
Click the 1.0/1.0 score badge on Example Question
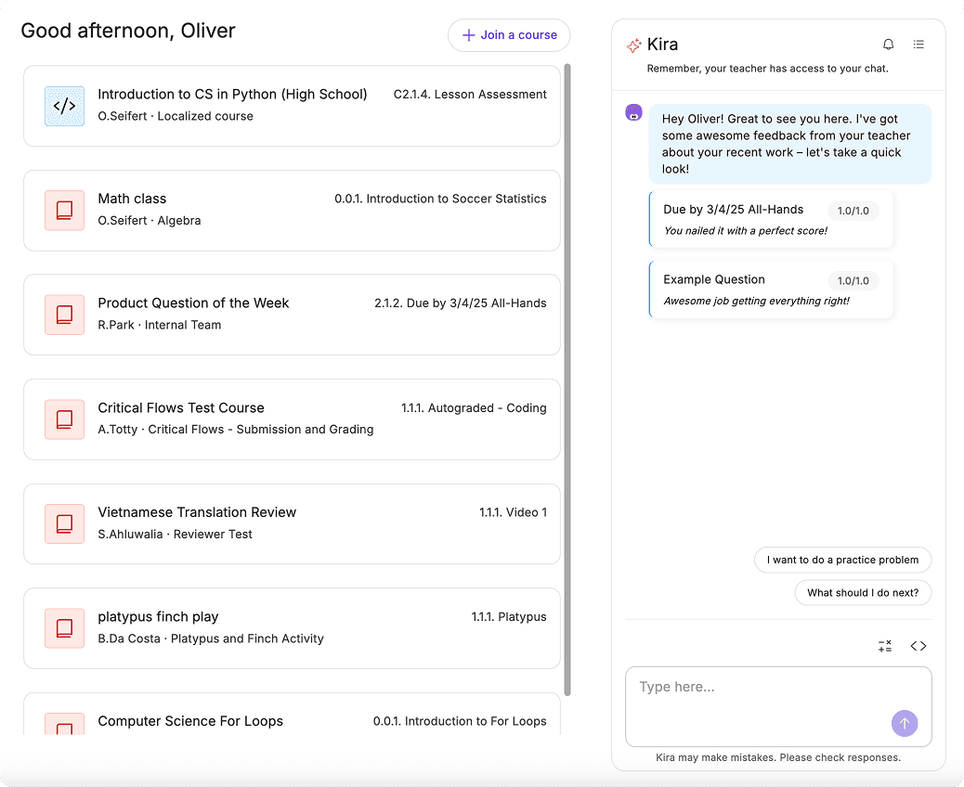coord(853,281)
